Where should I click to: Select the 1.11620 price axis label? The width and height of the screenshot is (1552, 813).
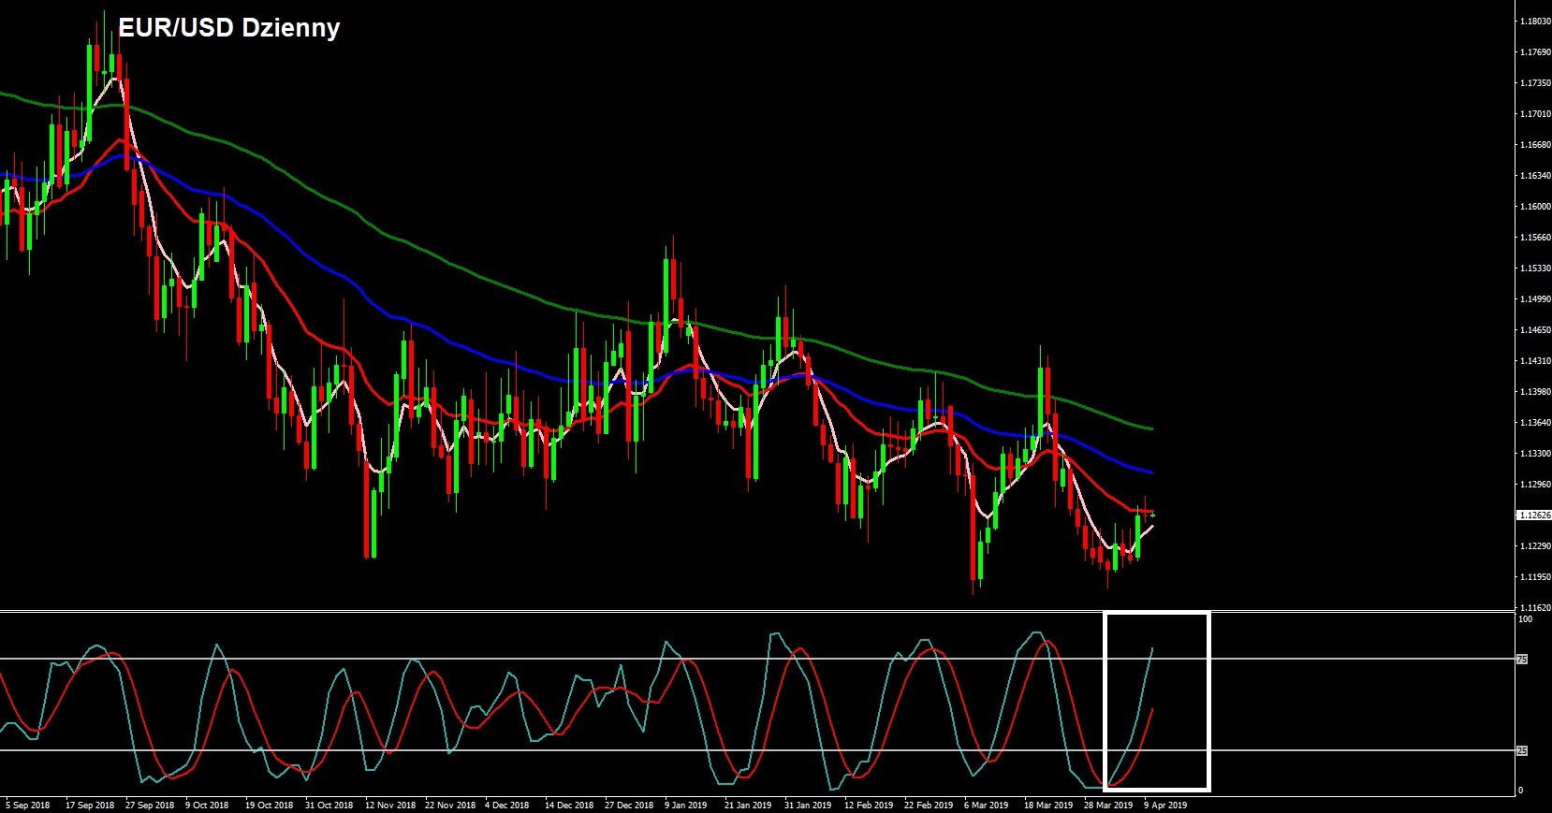[x=1535, y=608]
